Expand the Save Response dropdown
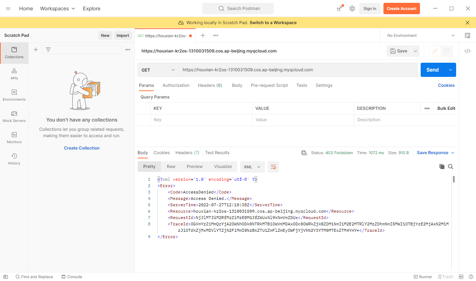Viewport: 476px width, 281px height. [436, 153]
